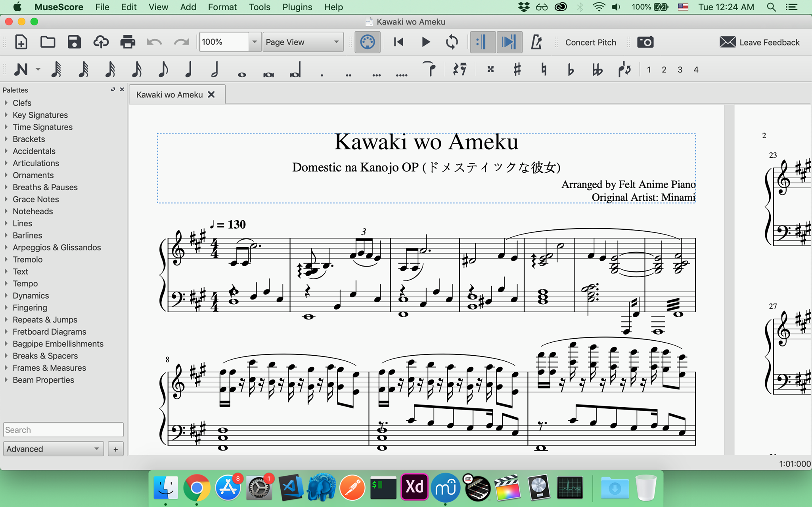Viewport: 812px width, 507px height.
Task: Toggle pan score during playback
Action: (x=509, y=42)
